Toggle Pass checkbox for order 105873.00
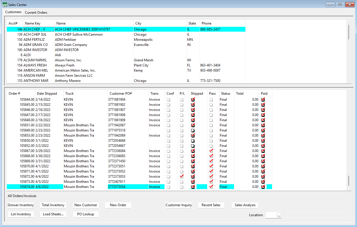This screenshot has width=357, height=227. tap(211, 182)
